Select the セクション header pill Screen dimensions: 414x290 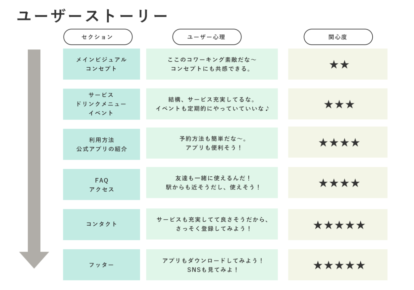tap(98, 37)
